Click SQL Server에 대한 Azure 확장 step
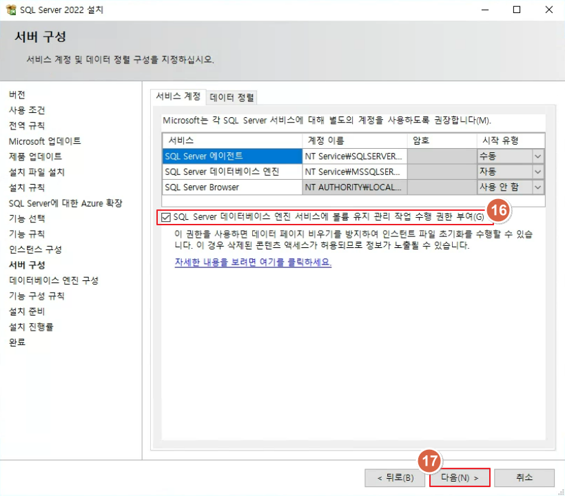 pos(65,203)
